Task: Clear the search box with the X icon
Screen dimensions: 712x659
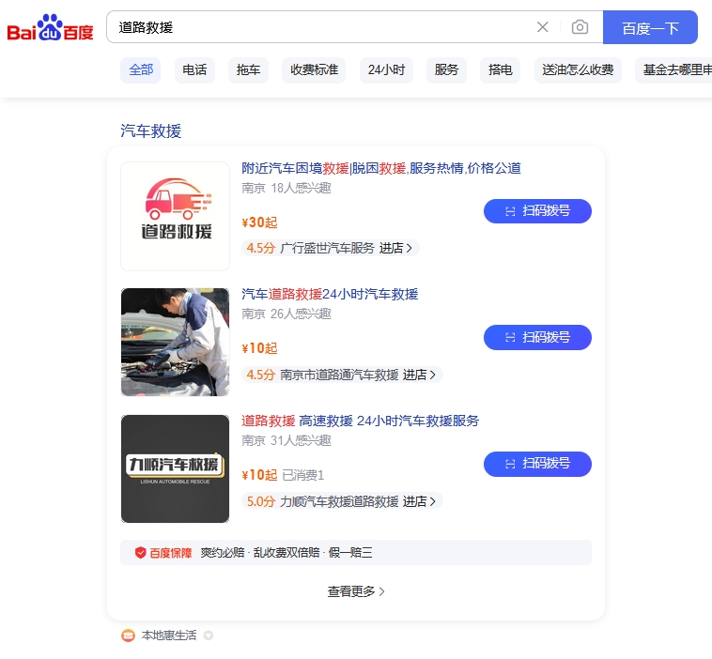Action: tap(542, 27)
